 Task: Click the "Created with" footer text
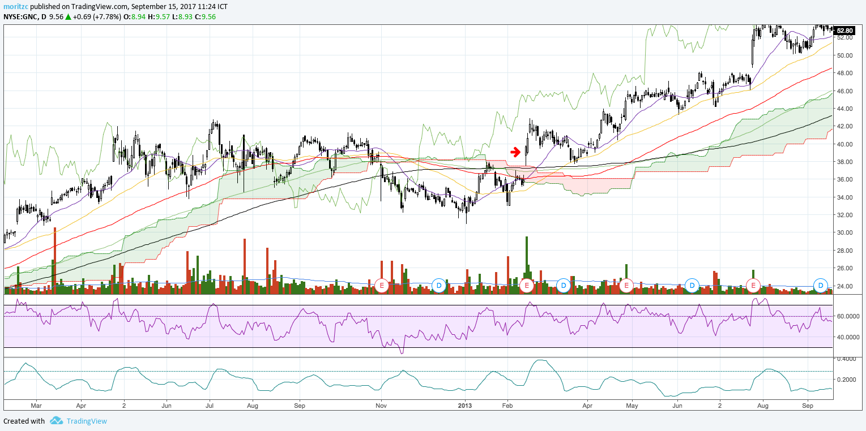tap(24, 421)
